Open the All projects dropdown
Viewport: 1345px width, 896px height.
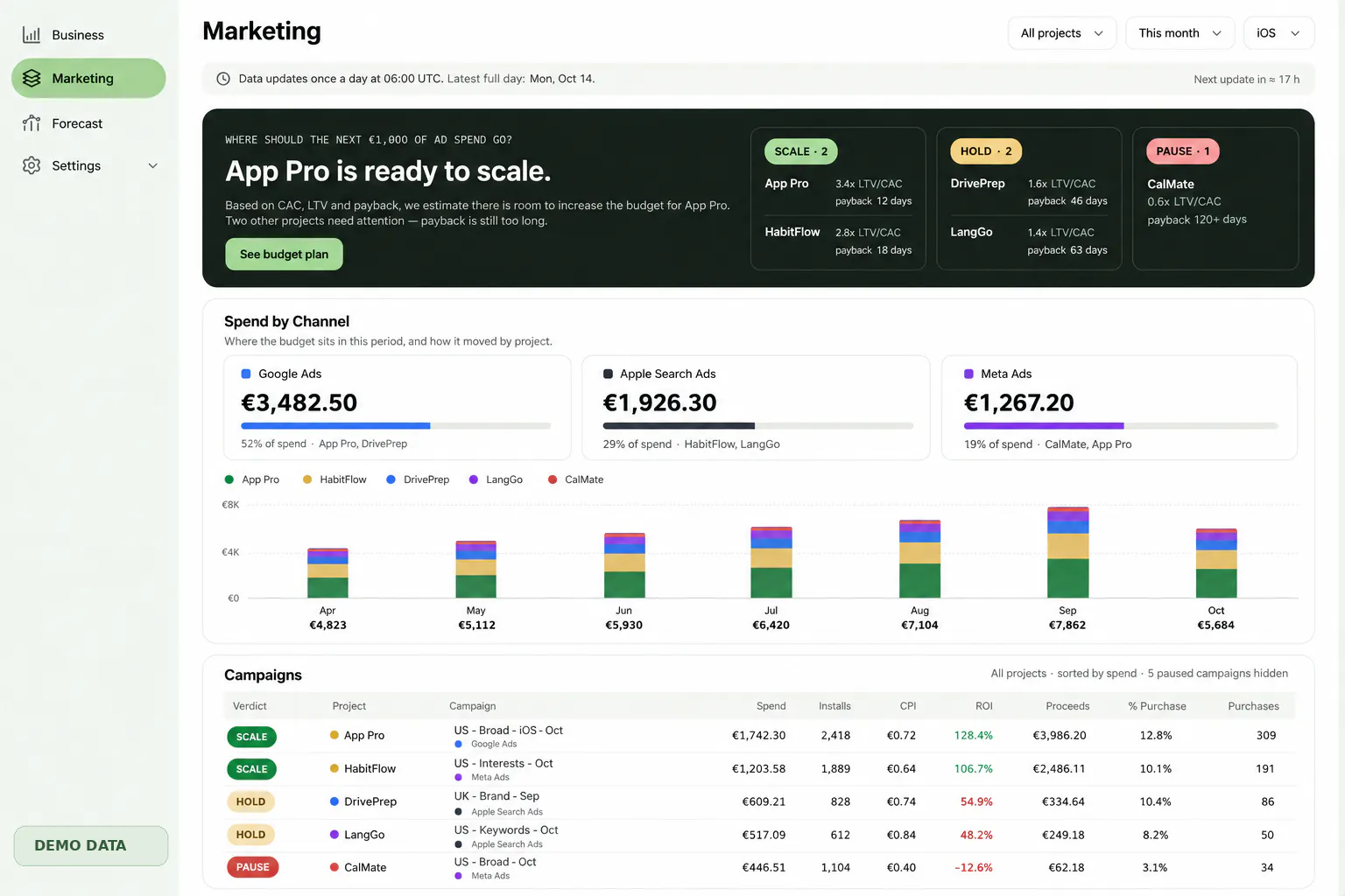click(1062, 33)
